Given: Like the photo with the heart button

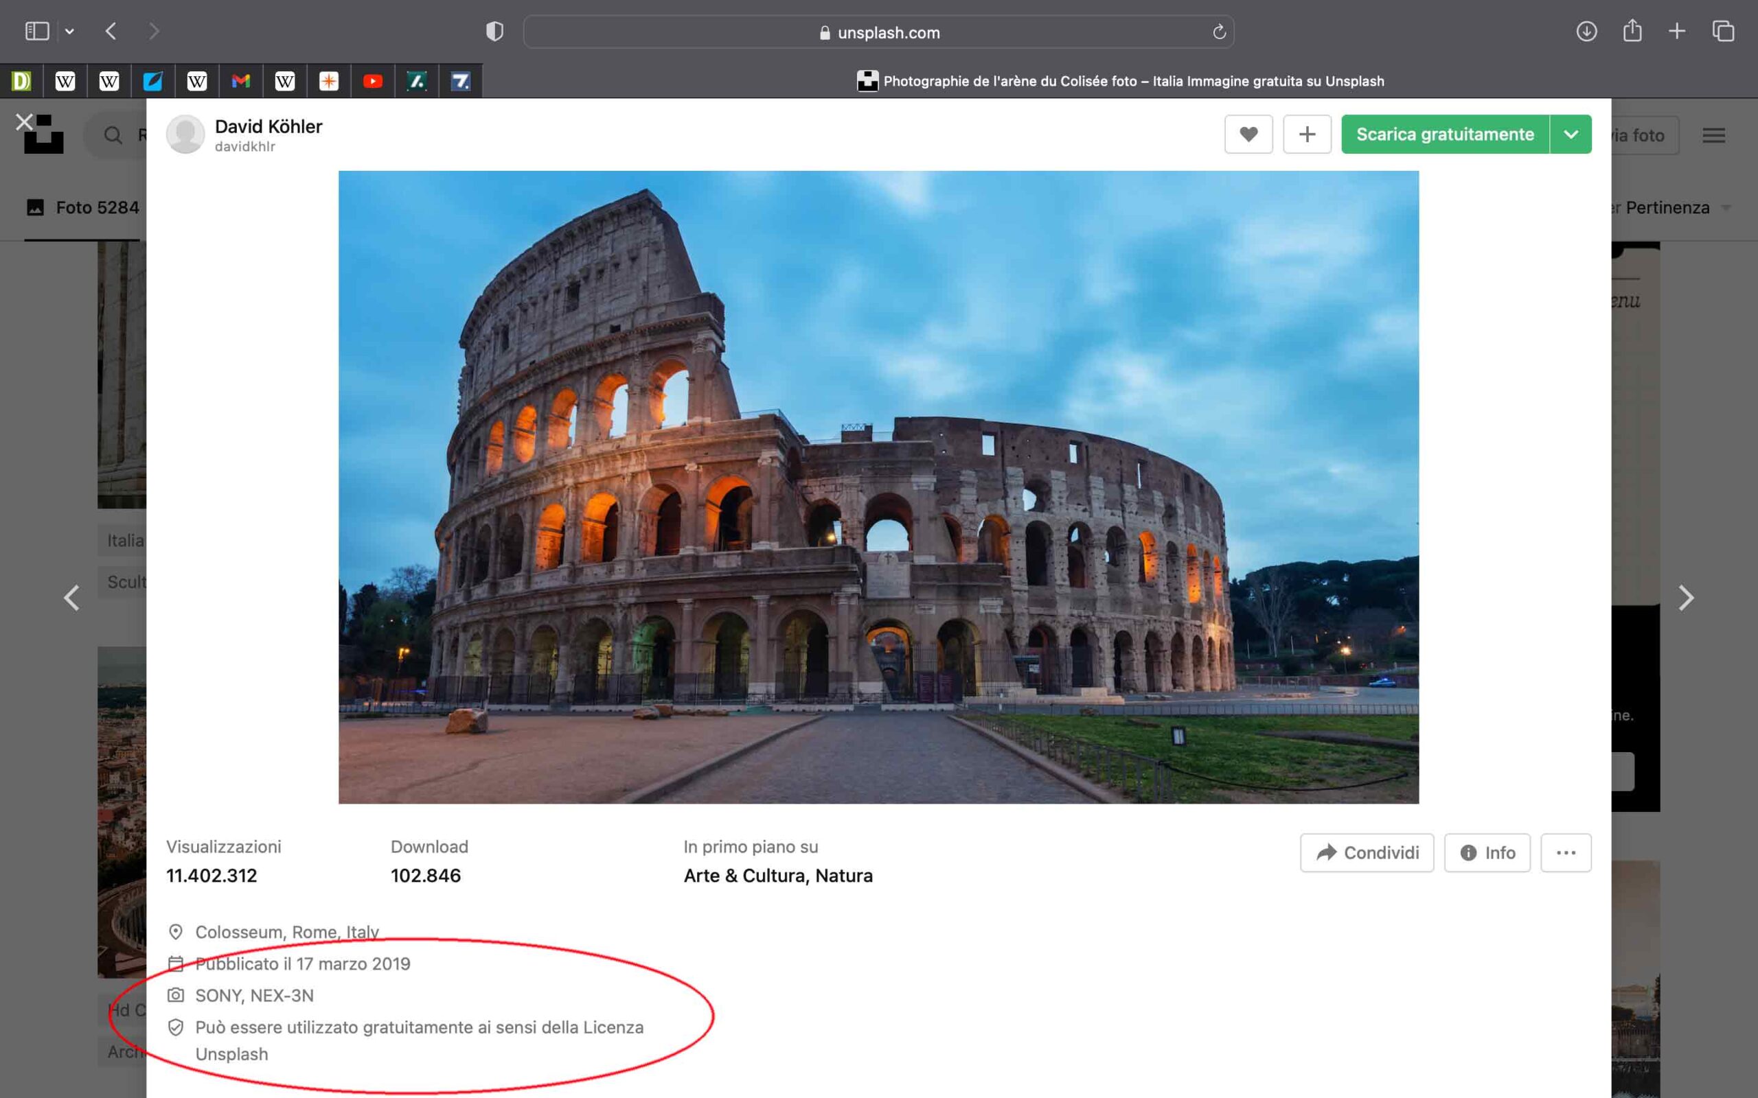Looking at the screenshot, I should 1248,134.
